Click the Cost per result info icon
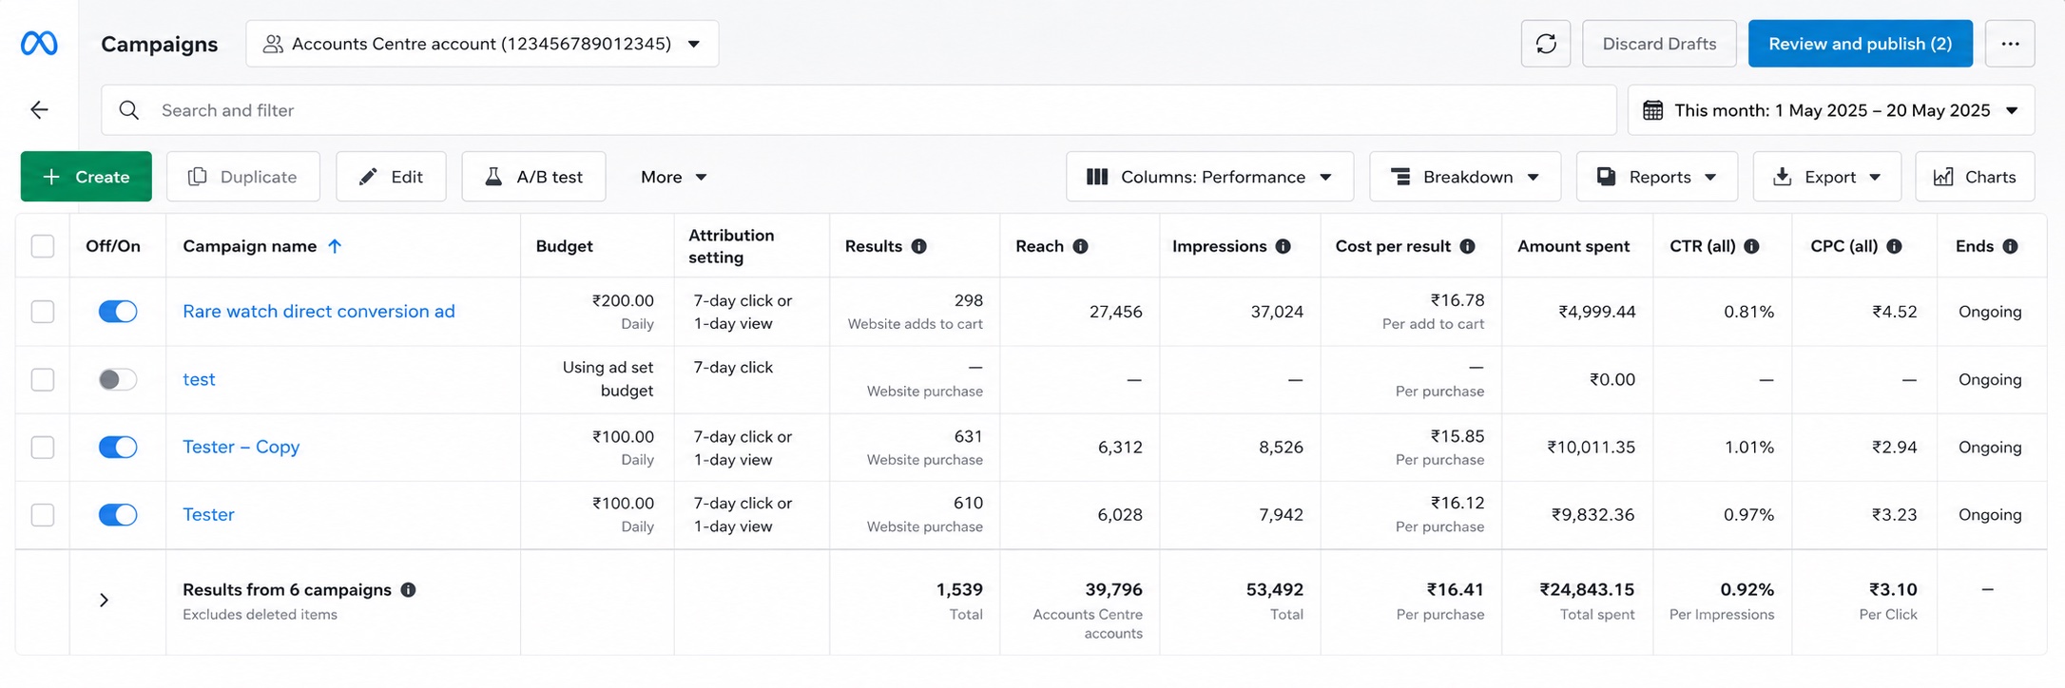The image size is (2065, 688). coord(1467,246)
